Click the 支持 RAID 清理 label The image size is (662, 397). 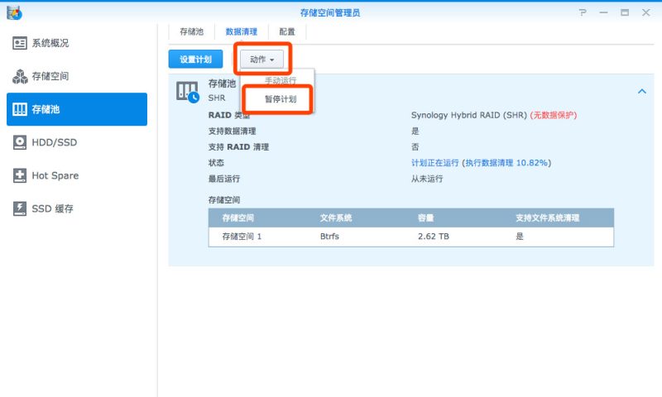click(x=238, y=147)
